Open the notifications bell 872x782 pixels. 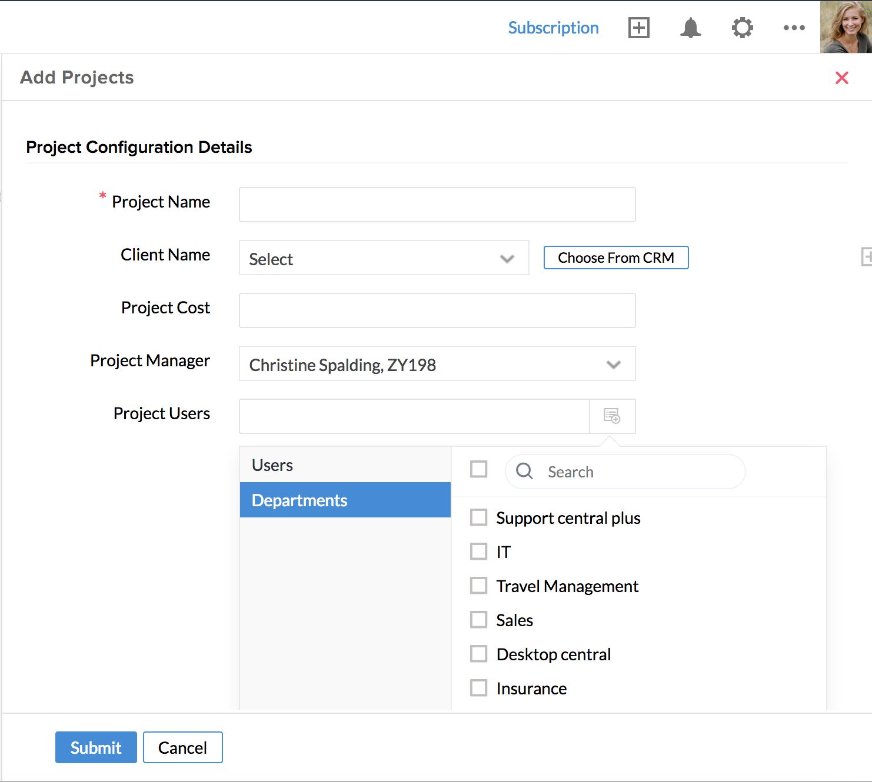click(690, 28)
